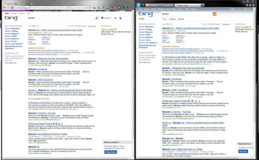The height and width of the screenshot is (160, 259).
Task: Open Chrome's wrench menu icon
Action: 132,8
